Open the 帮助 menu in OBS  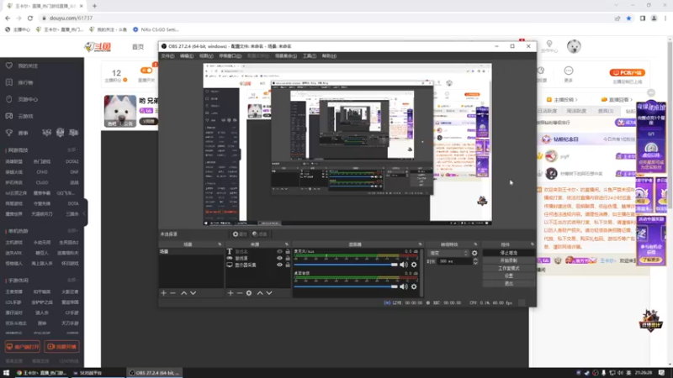pyautogui.click(x=329, y=56)
